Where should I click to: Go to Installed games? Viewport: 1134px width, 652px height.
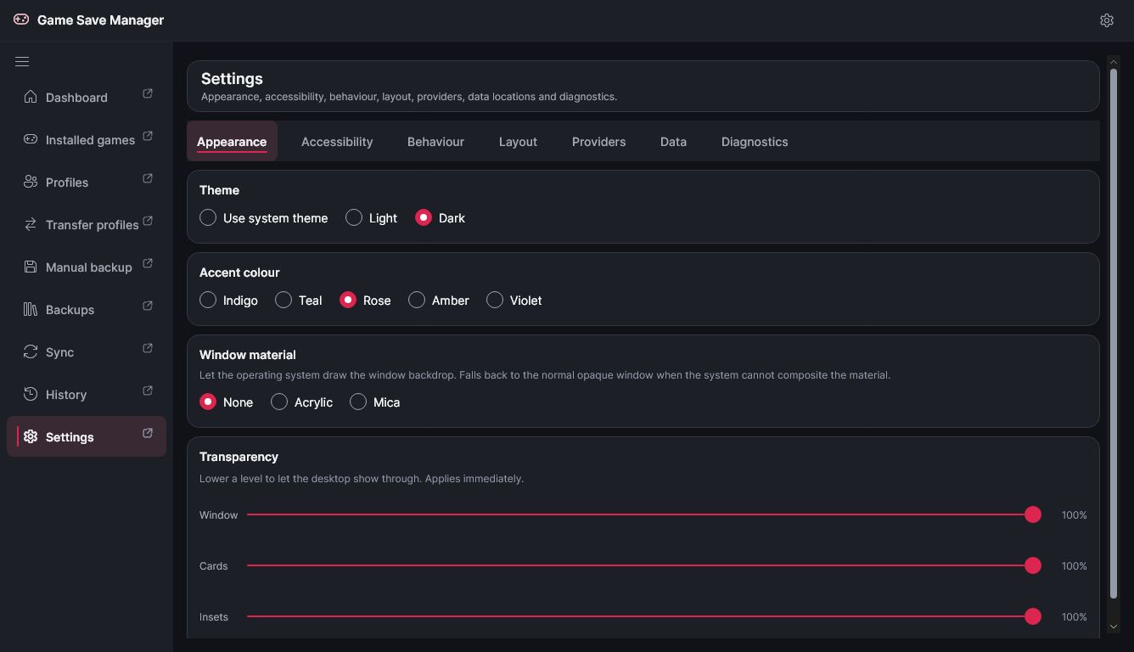tap(87, 139)
